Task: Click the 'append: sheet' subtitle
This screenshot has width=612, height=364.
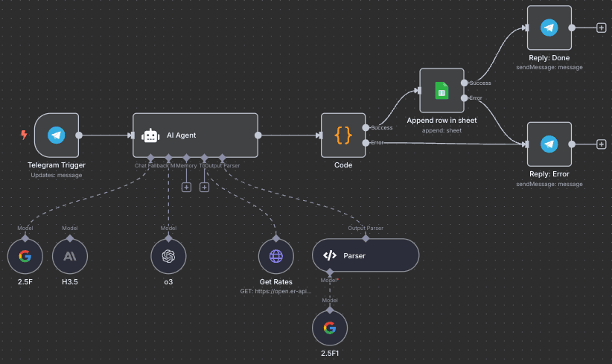Action: coord(442,131)
